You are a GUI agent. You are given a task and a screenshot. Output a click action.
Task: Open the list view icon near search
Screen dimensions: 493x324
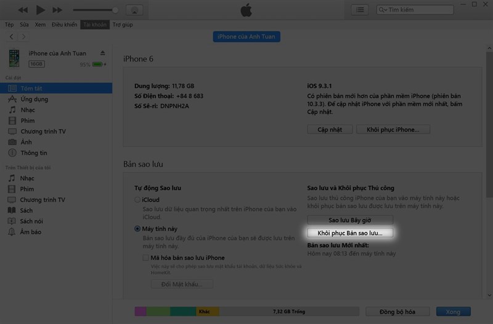(360, 10)
